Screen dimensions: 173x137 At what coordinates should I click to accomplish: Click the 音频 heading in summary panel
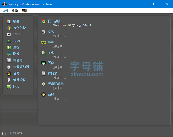[x=51, y=94]
